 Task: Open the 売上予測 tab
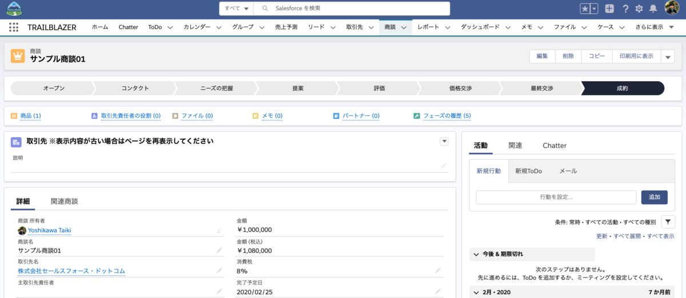point(286,27)
